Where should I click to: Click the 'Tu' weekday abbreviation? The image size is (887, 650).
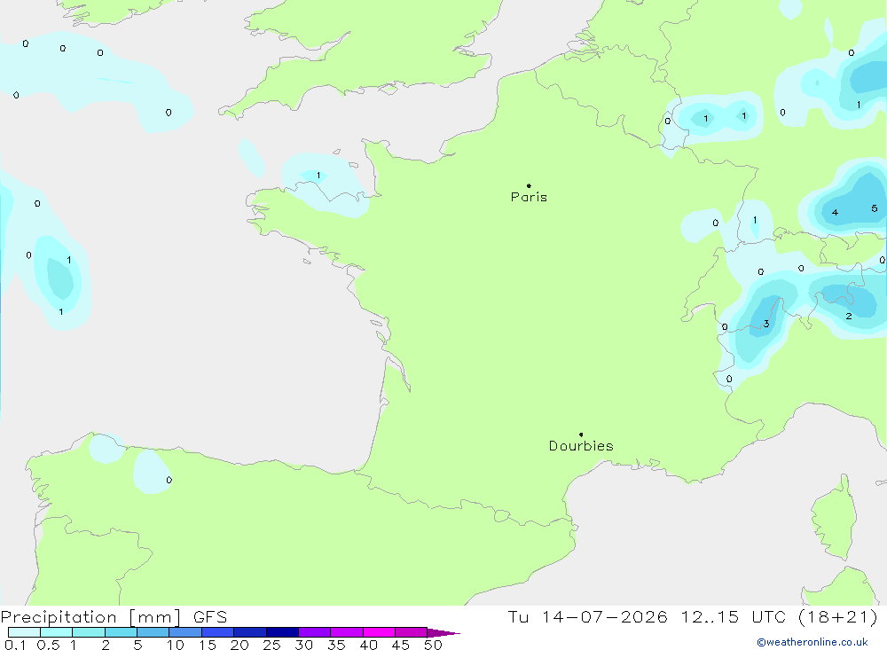click(x=518, y=616)
